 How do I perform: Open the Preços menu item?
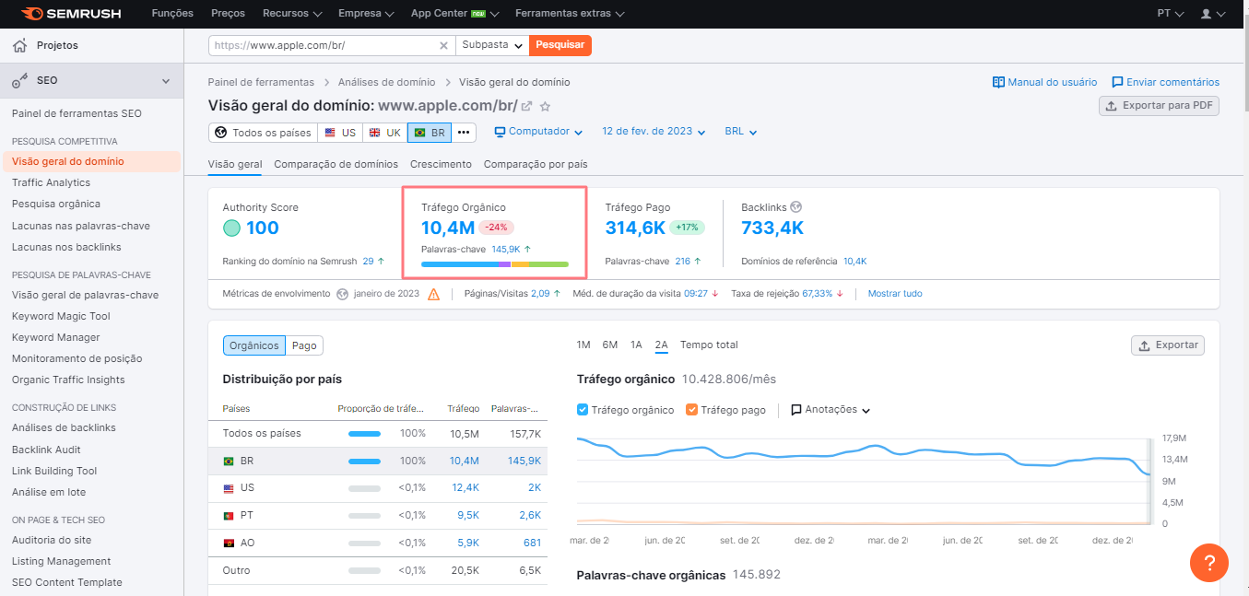pos(228,14)
